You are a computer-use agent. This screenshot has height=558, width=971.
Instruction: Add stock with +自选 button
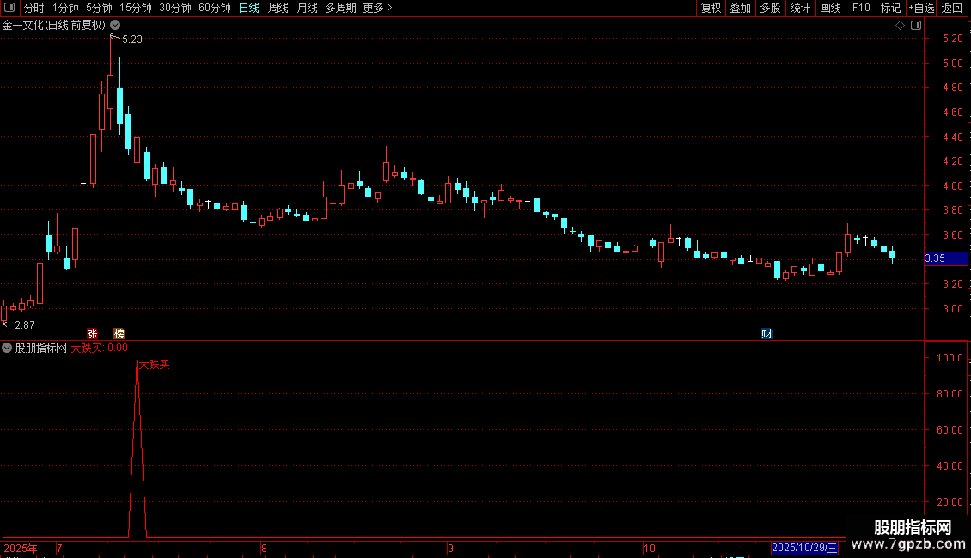click(x=921, y=8)
